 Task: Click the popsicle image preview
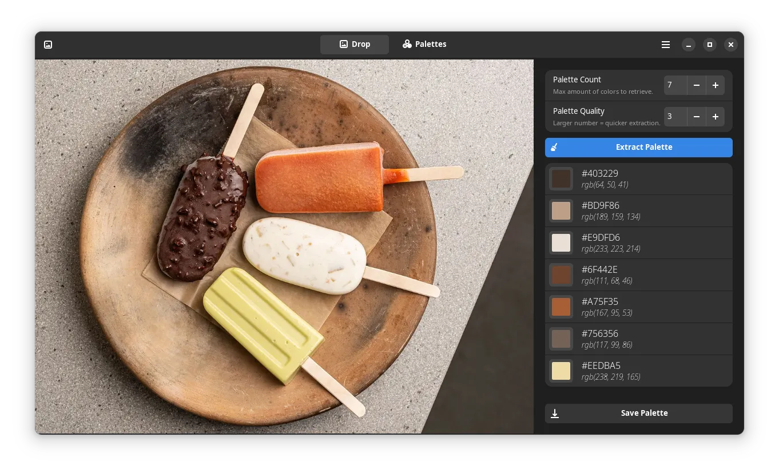click(284, 246)
